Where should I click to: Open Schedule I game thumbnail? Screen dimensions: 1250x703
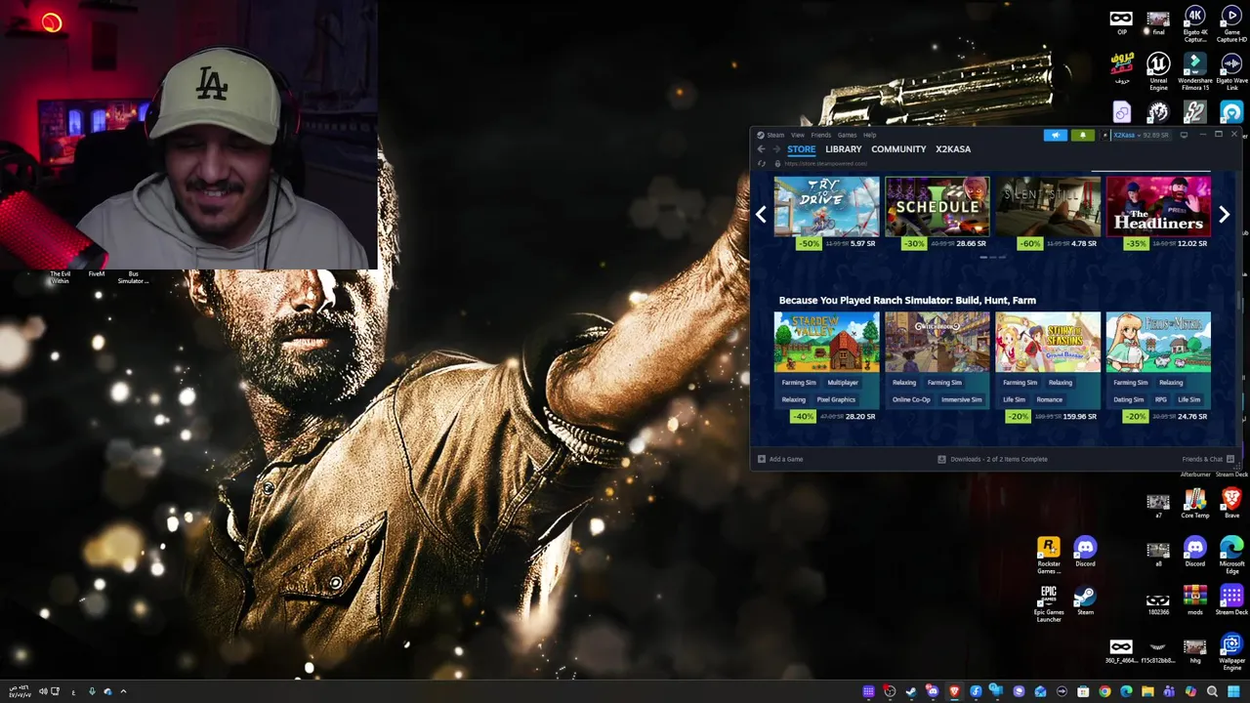click(x=937, y=207)
